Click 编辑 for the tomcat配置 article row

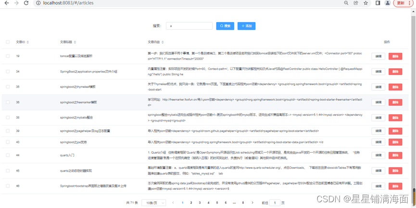378,56
